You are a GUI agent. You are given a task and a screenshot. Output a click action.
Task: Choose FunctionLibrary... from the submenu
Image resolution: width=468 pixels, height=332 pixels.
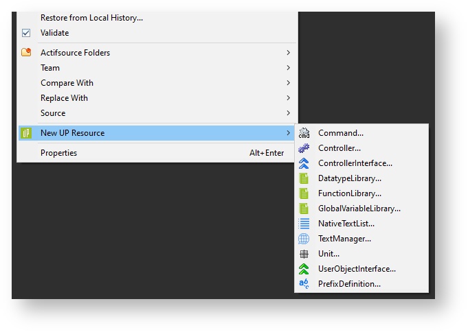pyautogui.click(x=349, y=193)
